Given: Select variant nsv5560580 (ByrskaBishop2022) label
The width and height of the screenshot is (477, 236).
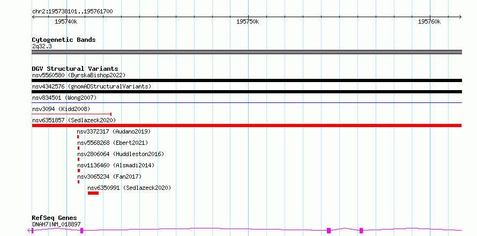Looking at the screenshot, I should point(79,75).
